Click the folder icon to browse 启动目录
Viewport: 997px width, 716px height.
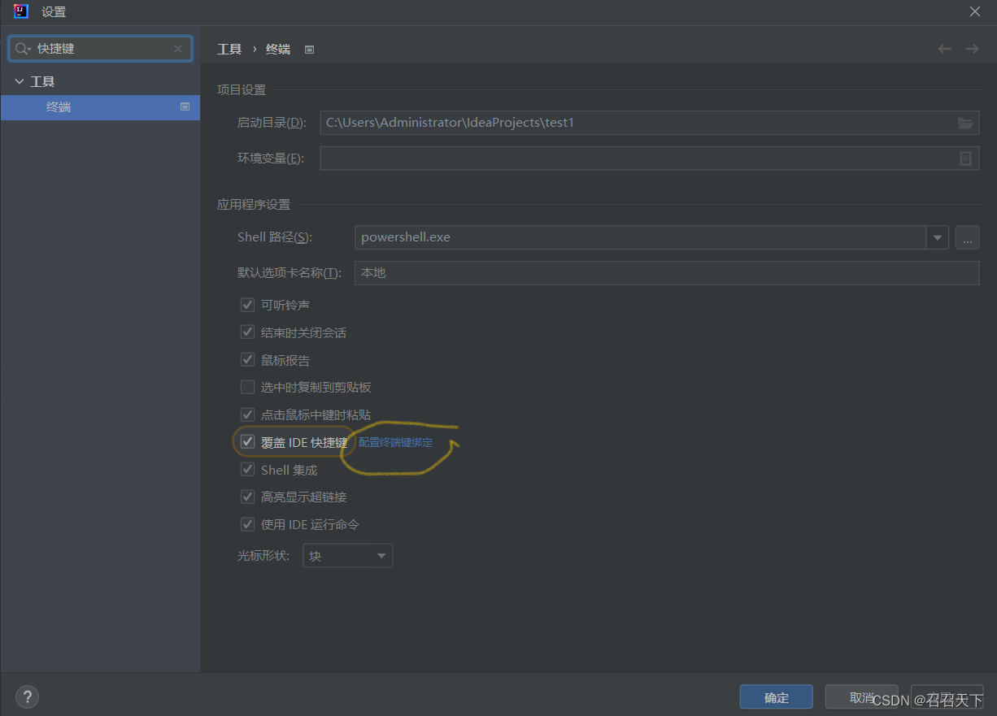965,123
